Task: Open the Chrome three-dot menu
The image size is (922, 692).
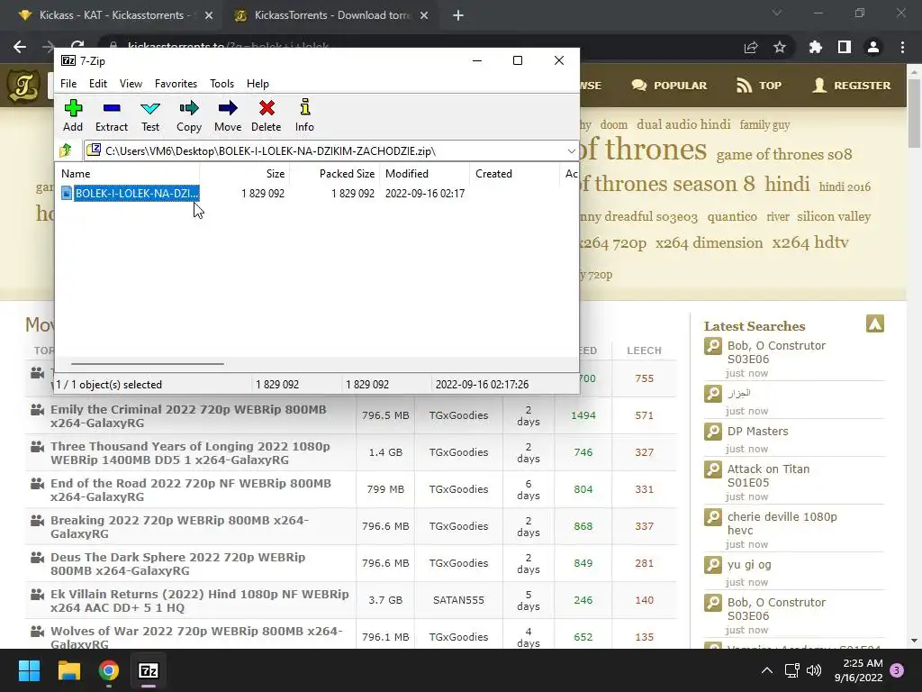Action: (x=902, y=47)
